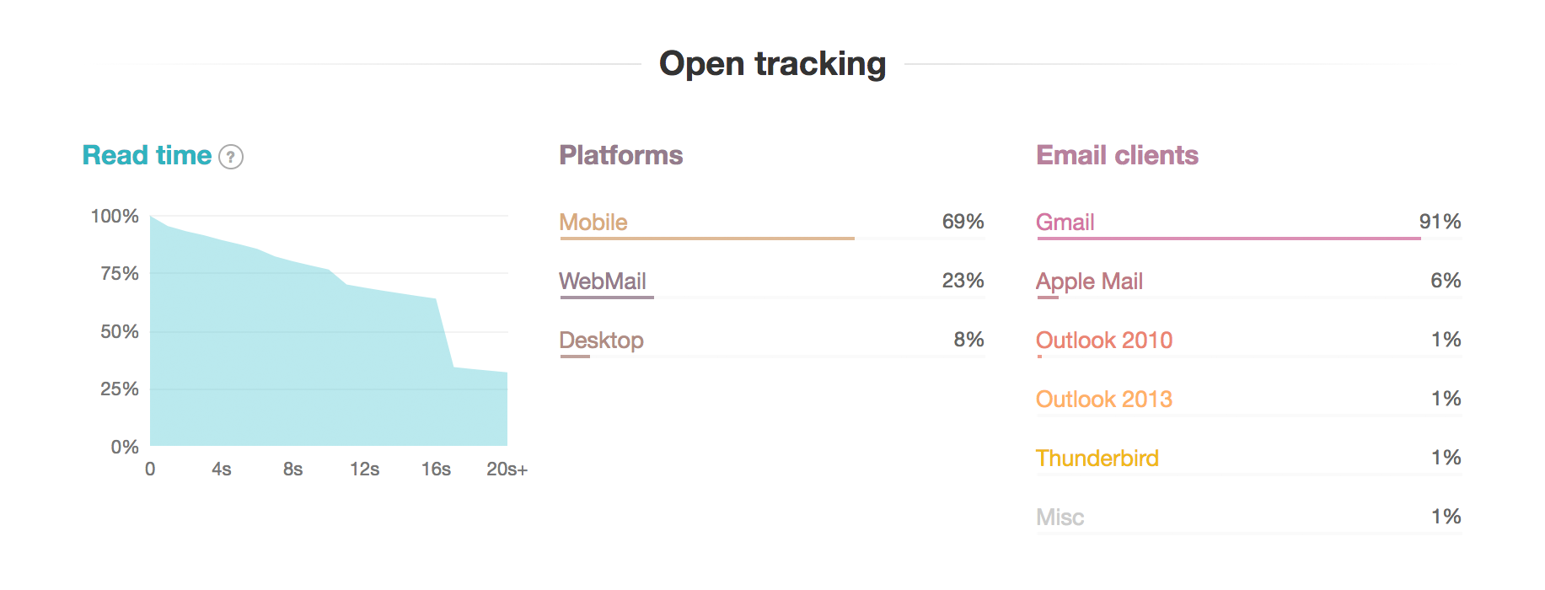Click the Email clients section heading
Image resolution: width=1545 pixels, height=590 pixels.
pos(1117,155)
